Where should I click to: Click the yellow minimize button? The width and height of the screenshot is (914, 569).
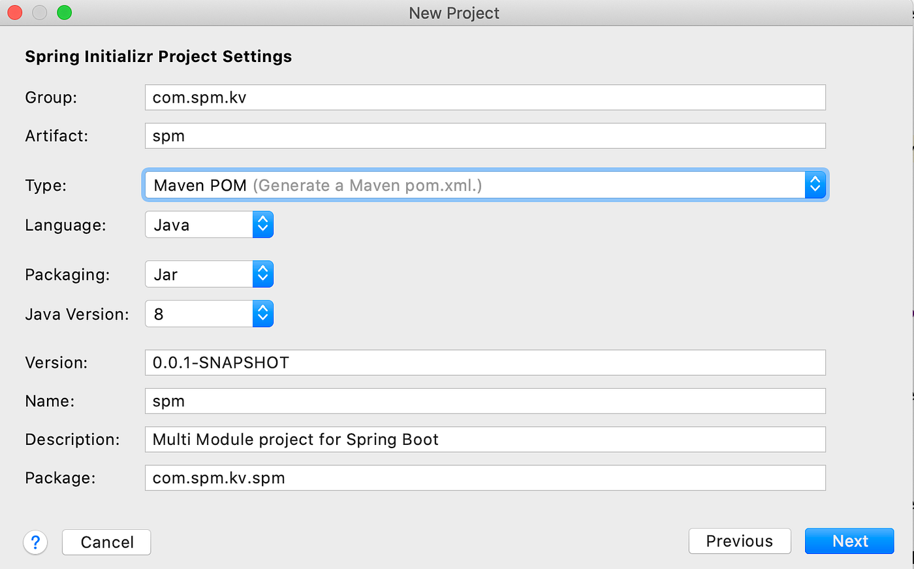point(39,12)
